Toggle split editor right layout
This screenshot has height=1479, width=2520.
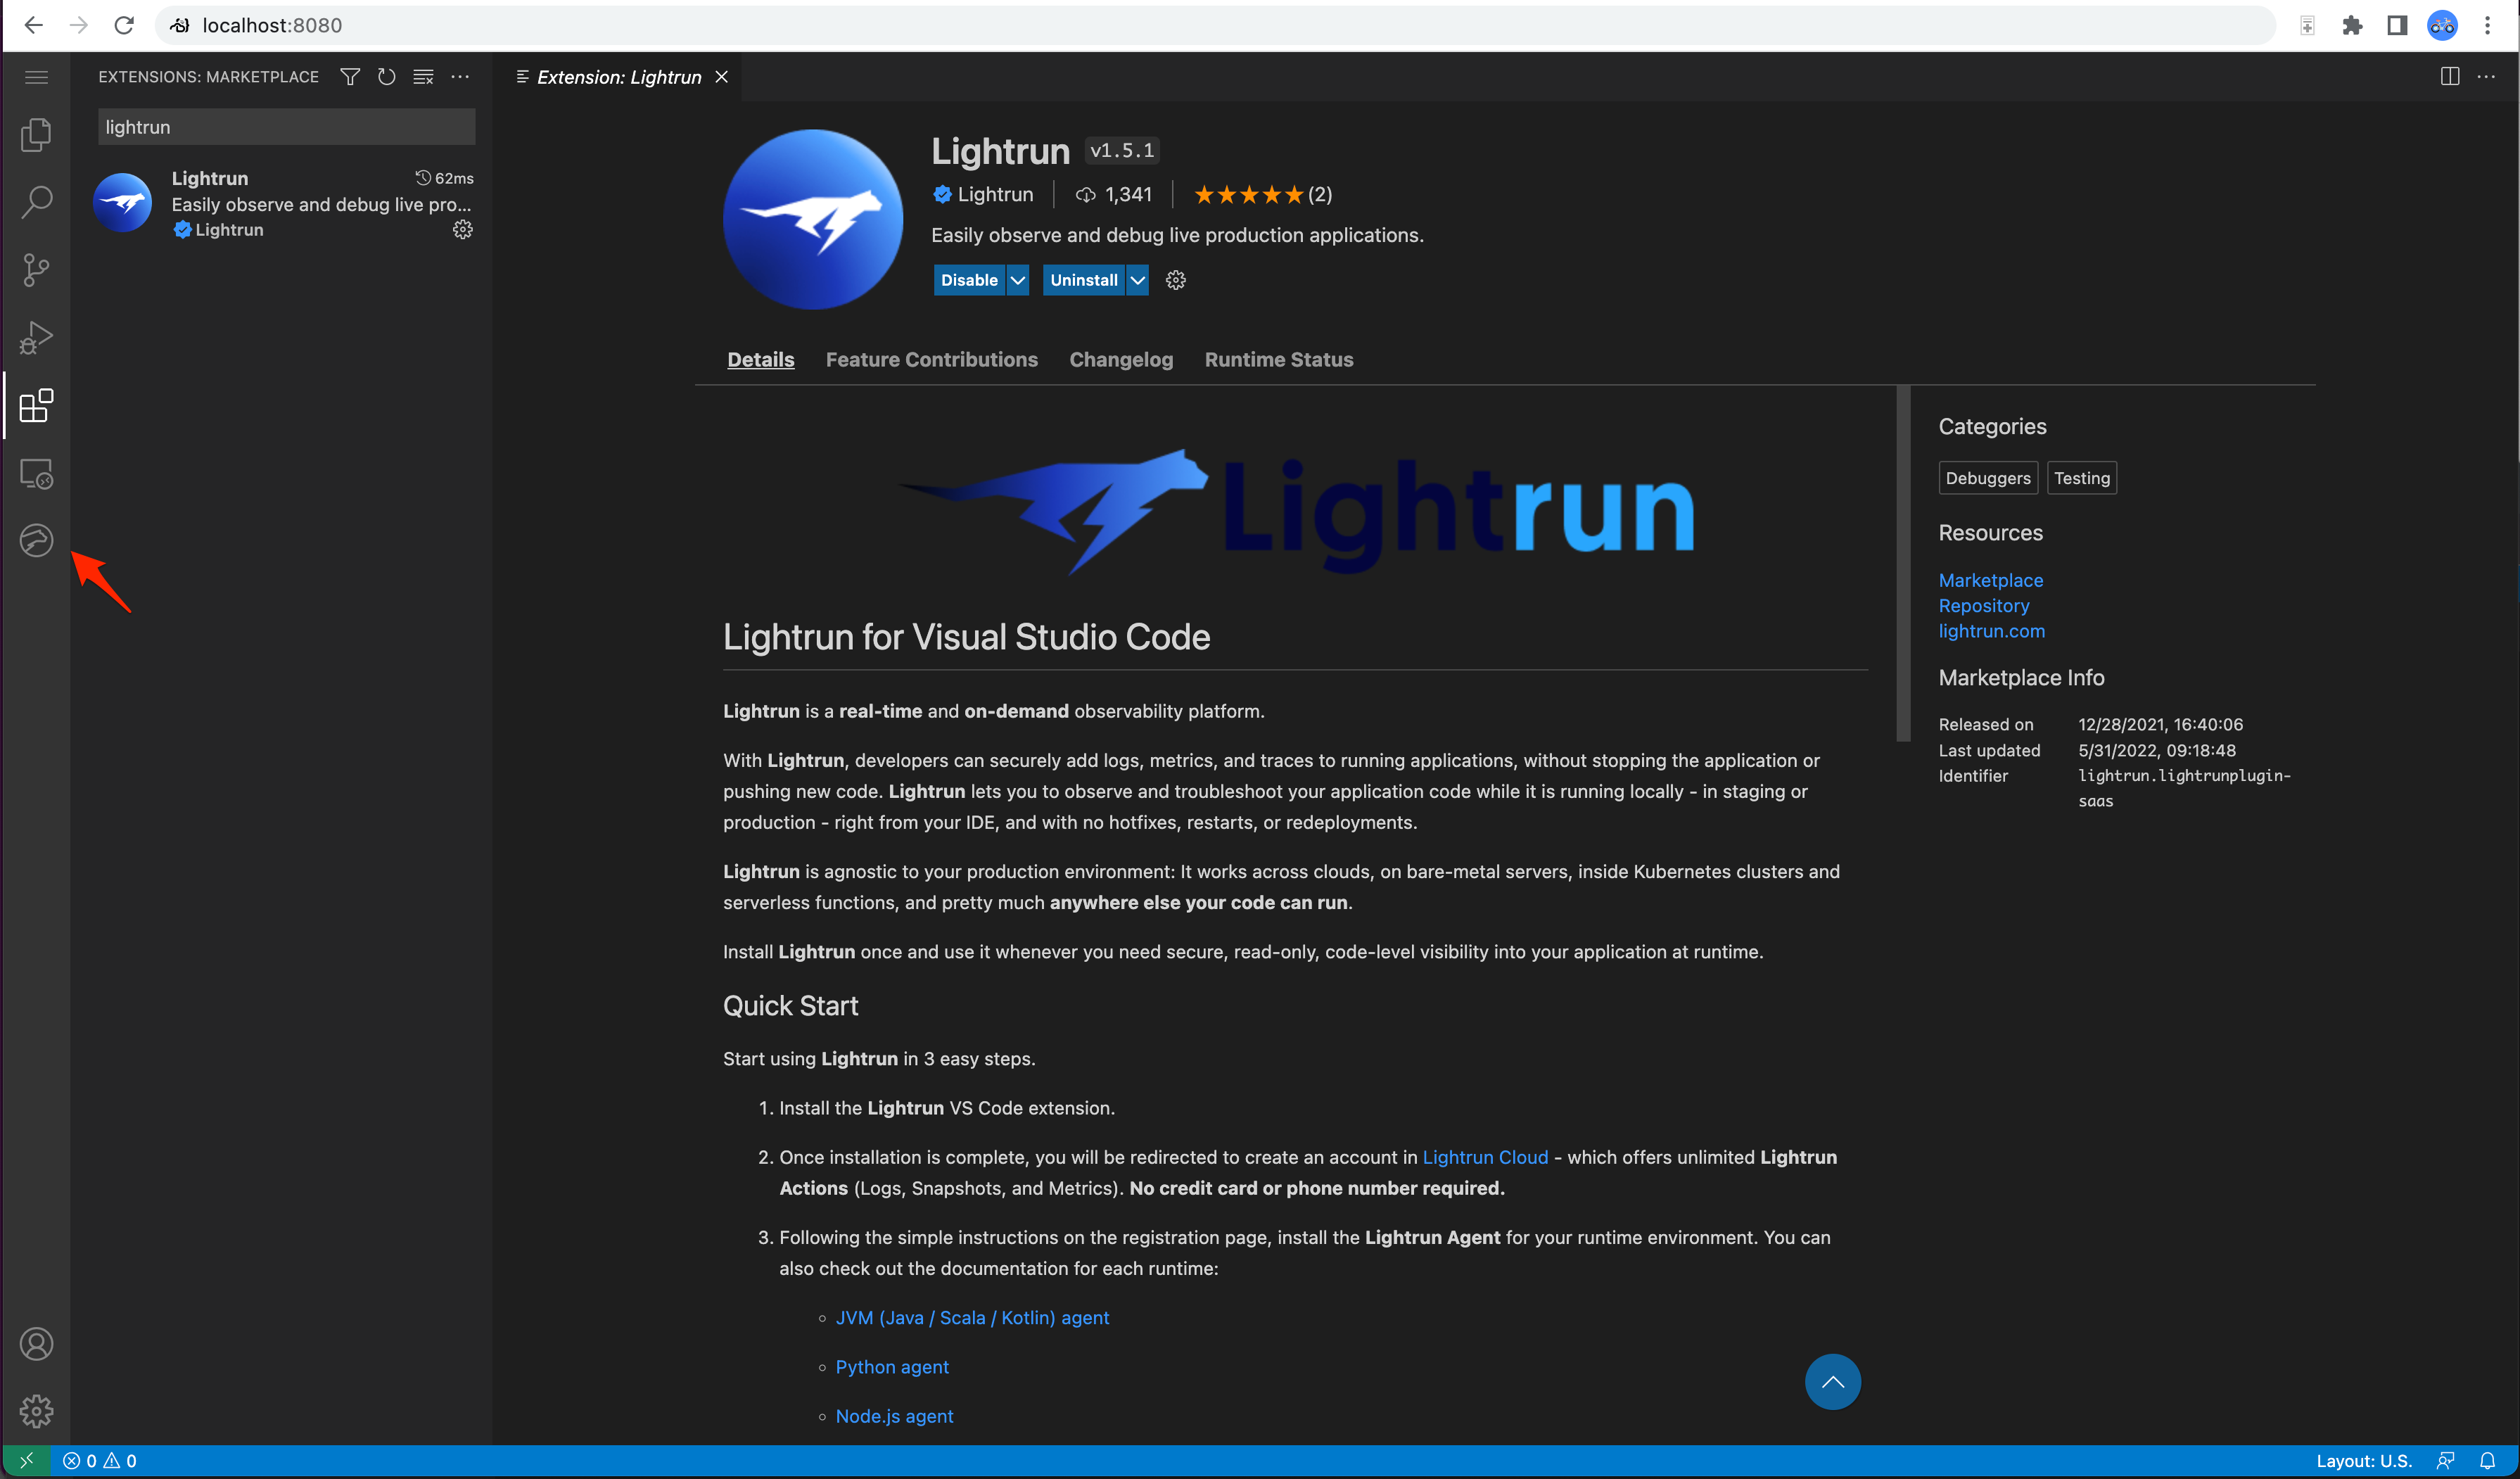coord(2449,77)
